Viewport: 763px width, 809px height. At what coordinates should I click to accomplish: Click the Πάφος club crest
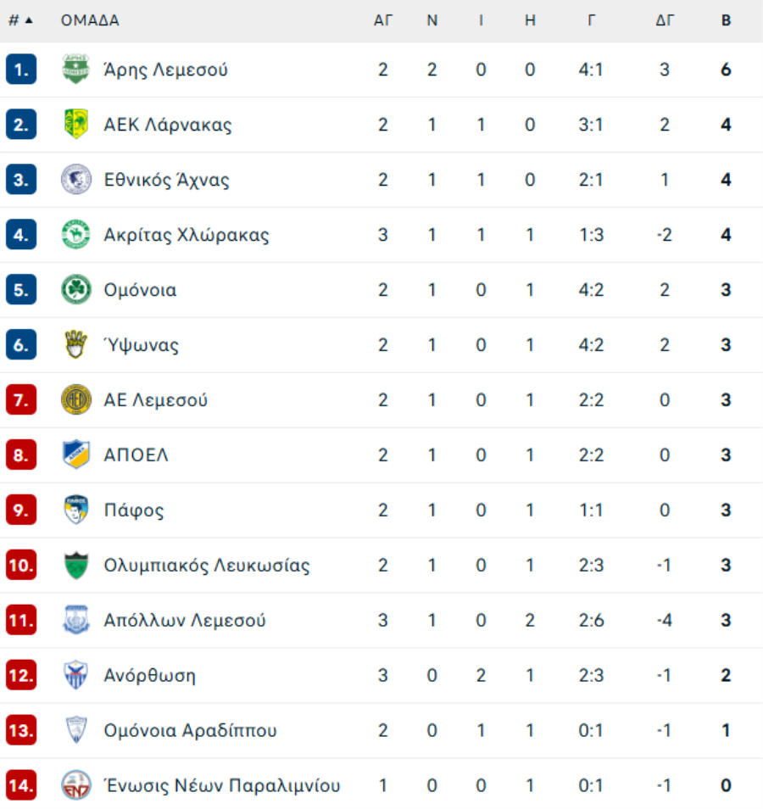(75, 510)
